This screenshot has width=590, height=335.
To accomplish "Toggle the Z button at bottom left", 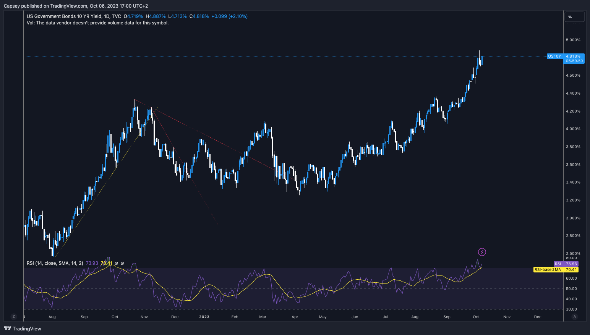I will [x=14, y=317].
